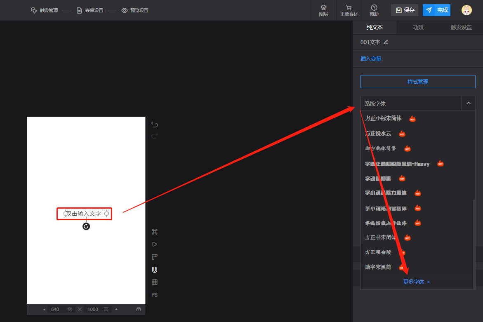Open 预览设置 in the top bar
Viewport: 483px width, 322px height.
pos(135,10)
